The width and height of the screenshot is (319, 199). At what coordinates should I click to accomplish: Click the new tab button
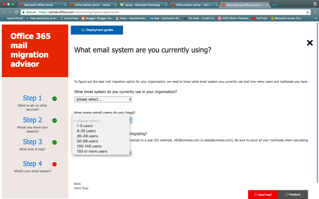(275, 5)
